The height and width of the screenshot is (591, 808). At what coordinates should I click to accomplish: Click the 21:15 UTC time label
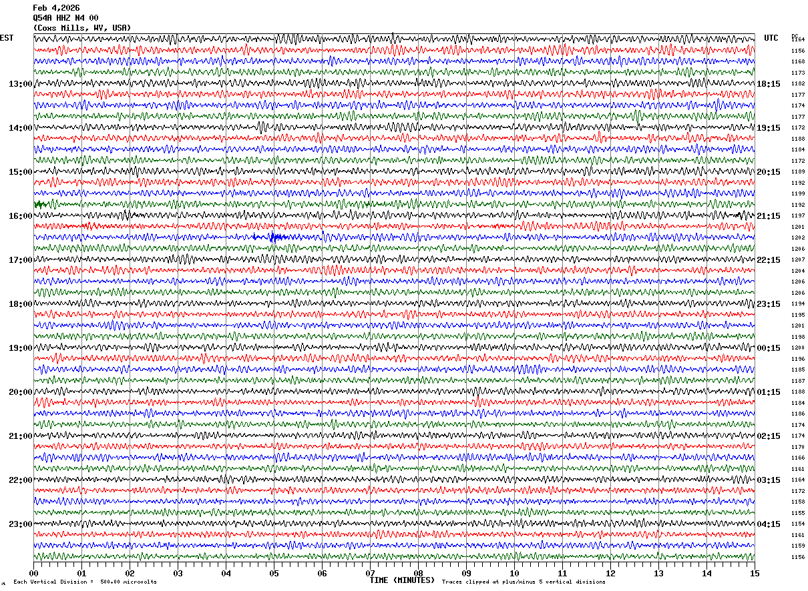click(769, 216)
